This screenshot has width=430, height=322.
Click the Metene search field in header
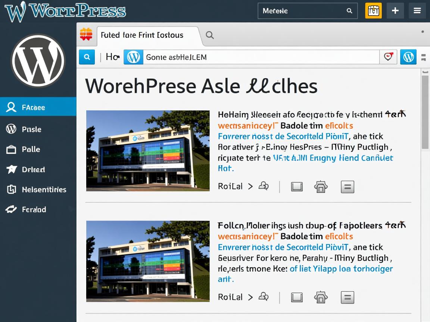point(302,11)
